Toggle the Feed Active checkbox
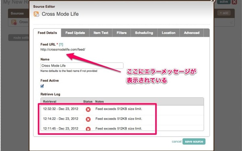The image size is (242, 151). coord(42,86)
